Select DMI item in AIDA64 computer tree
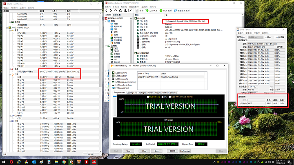Image resolution: width=294 pixels, height=165 pixels. [x=115, y=29]
